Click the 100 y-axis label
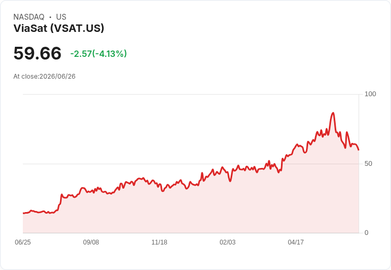The height and width of the screenshot is (270, 391). [370, 94]
